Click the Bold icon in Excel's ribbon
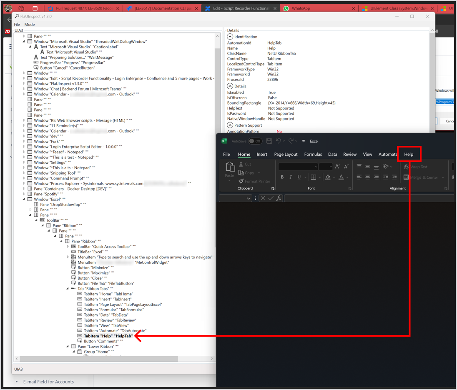 click(x=282, y=177)
